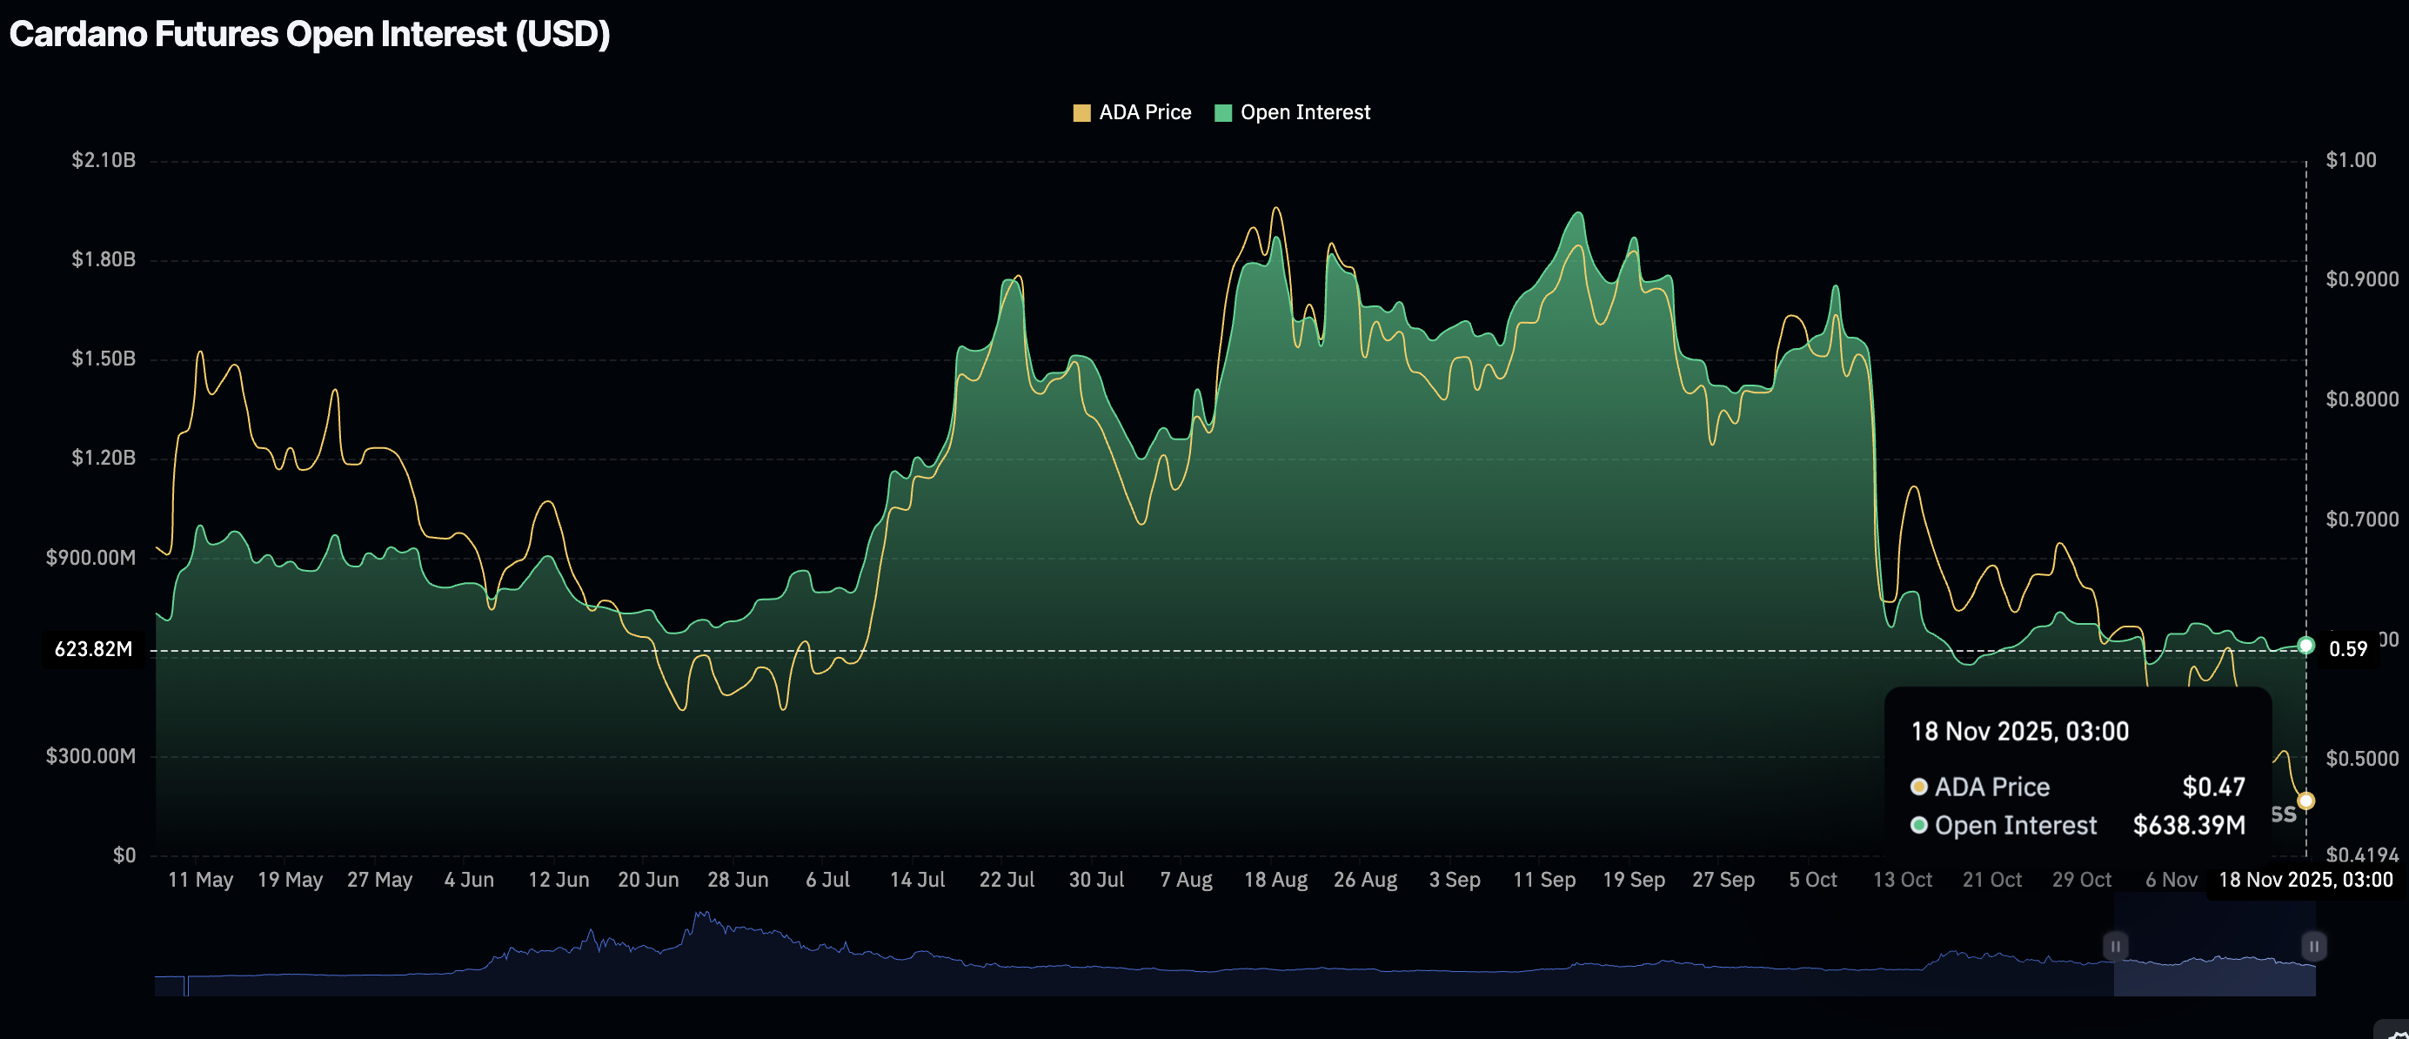
Task: Click the 18 Aug x-axis date label
Action: pos(1275,880)
